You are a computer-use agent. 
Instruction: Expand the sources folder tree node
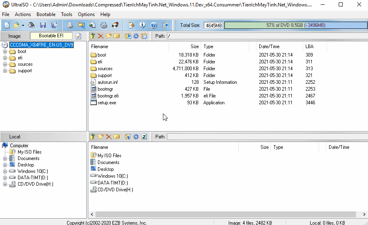pyautogui.click(x=5, y=64)
